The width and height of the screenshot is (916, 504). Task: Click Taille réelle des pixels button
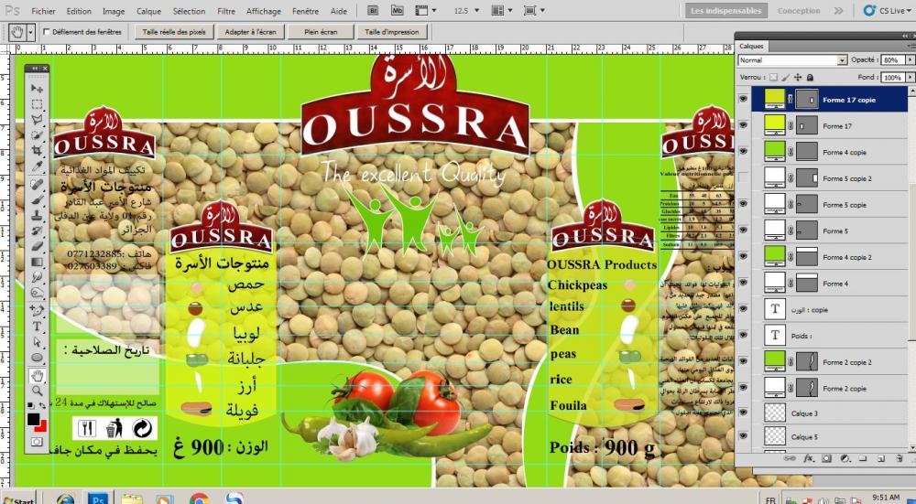(174, 32)
